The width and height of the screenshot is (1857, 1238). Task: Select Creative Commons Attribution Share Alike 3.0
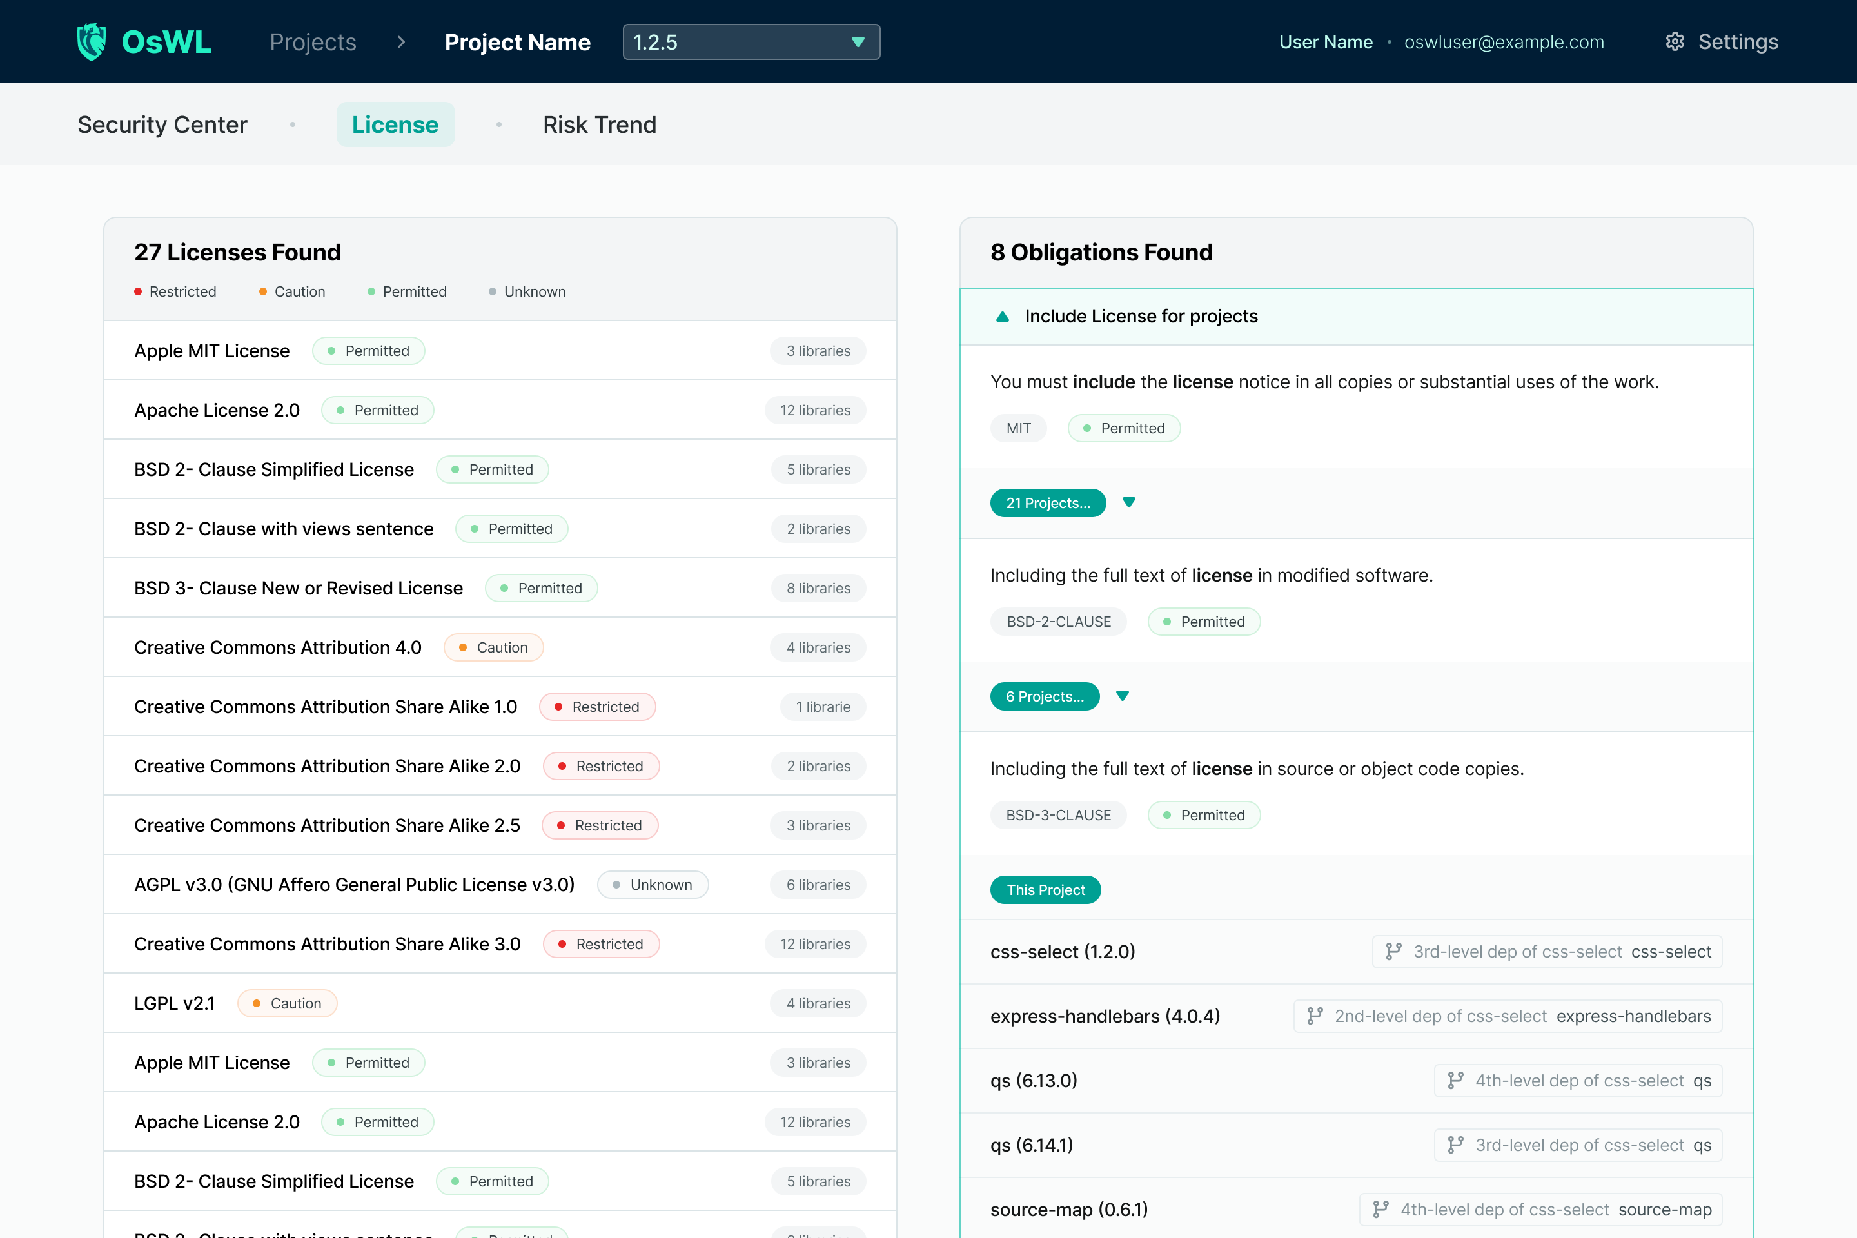point(500,943)
